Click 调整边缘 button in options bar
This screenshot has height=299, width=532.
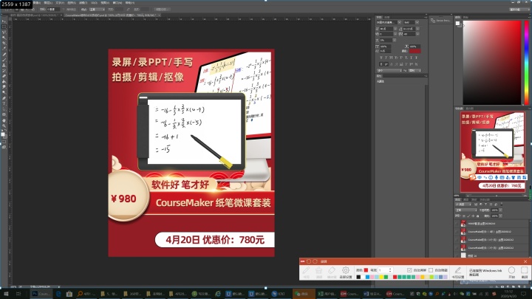coord(162,9)
